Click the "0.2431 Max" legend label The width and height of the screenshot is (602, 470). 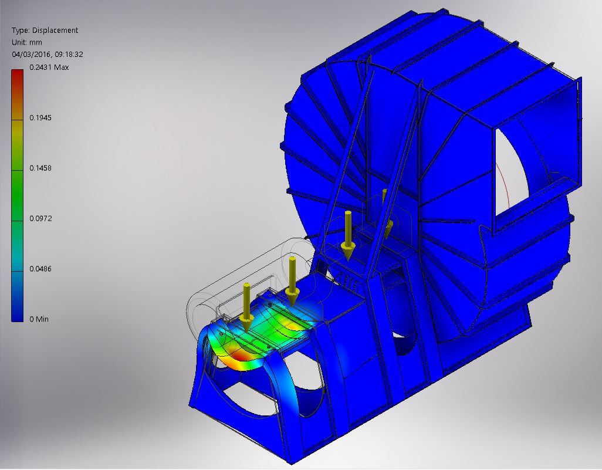(x=49, y=67)
